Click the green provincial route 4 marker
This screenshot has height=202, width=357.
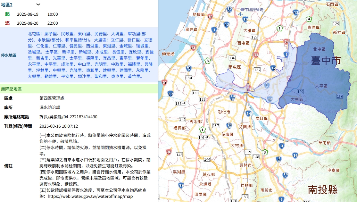[x=309, y=19]
